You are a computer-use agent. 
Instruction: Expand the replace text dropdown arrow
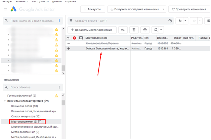(161, 30)
